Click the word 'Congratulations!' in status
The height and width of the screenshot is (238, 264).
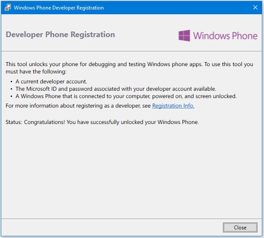(x=44, y=122)
